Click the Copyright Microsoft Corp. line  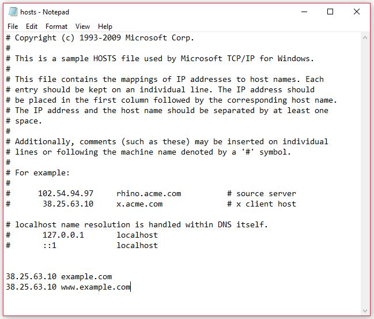[104, 38]
